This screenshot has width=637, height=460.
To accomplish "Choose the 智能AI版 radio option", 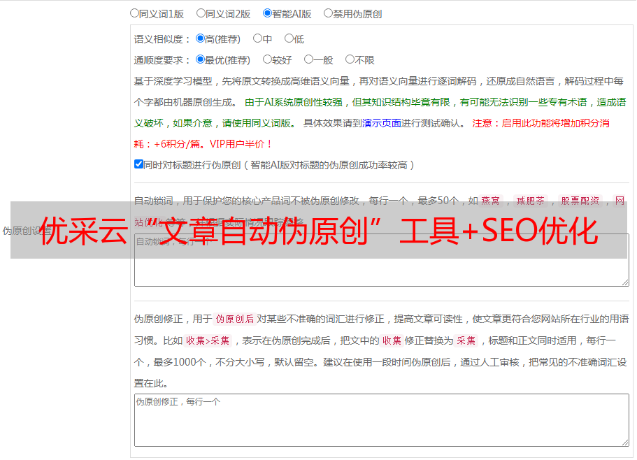I will 267,13.
